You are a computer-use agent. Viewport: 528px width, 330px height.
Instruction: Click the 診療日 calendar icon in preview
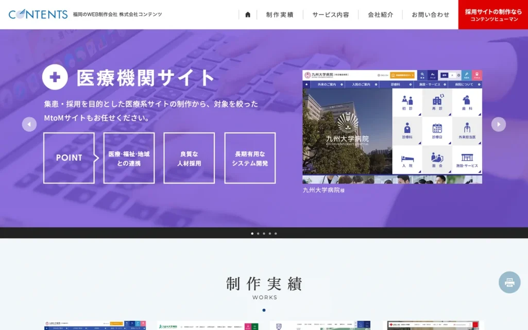point(437,131)
